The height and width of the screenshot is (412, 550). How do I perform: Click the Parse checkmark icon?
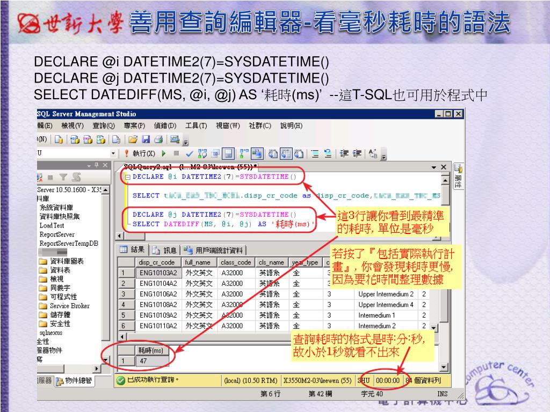(190, 153)
